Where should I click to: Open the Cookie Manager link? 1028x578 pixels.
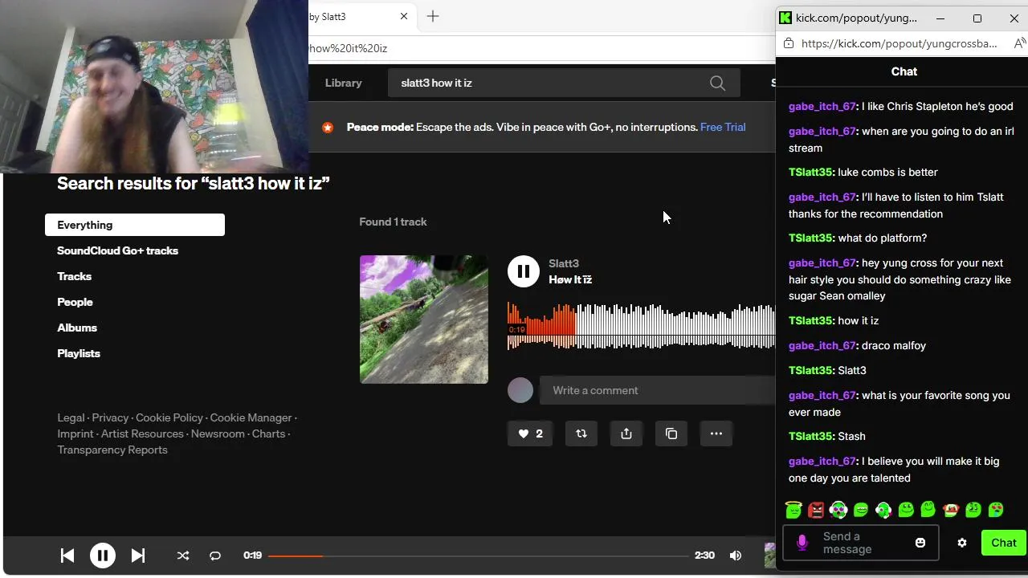251,417
